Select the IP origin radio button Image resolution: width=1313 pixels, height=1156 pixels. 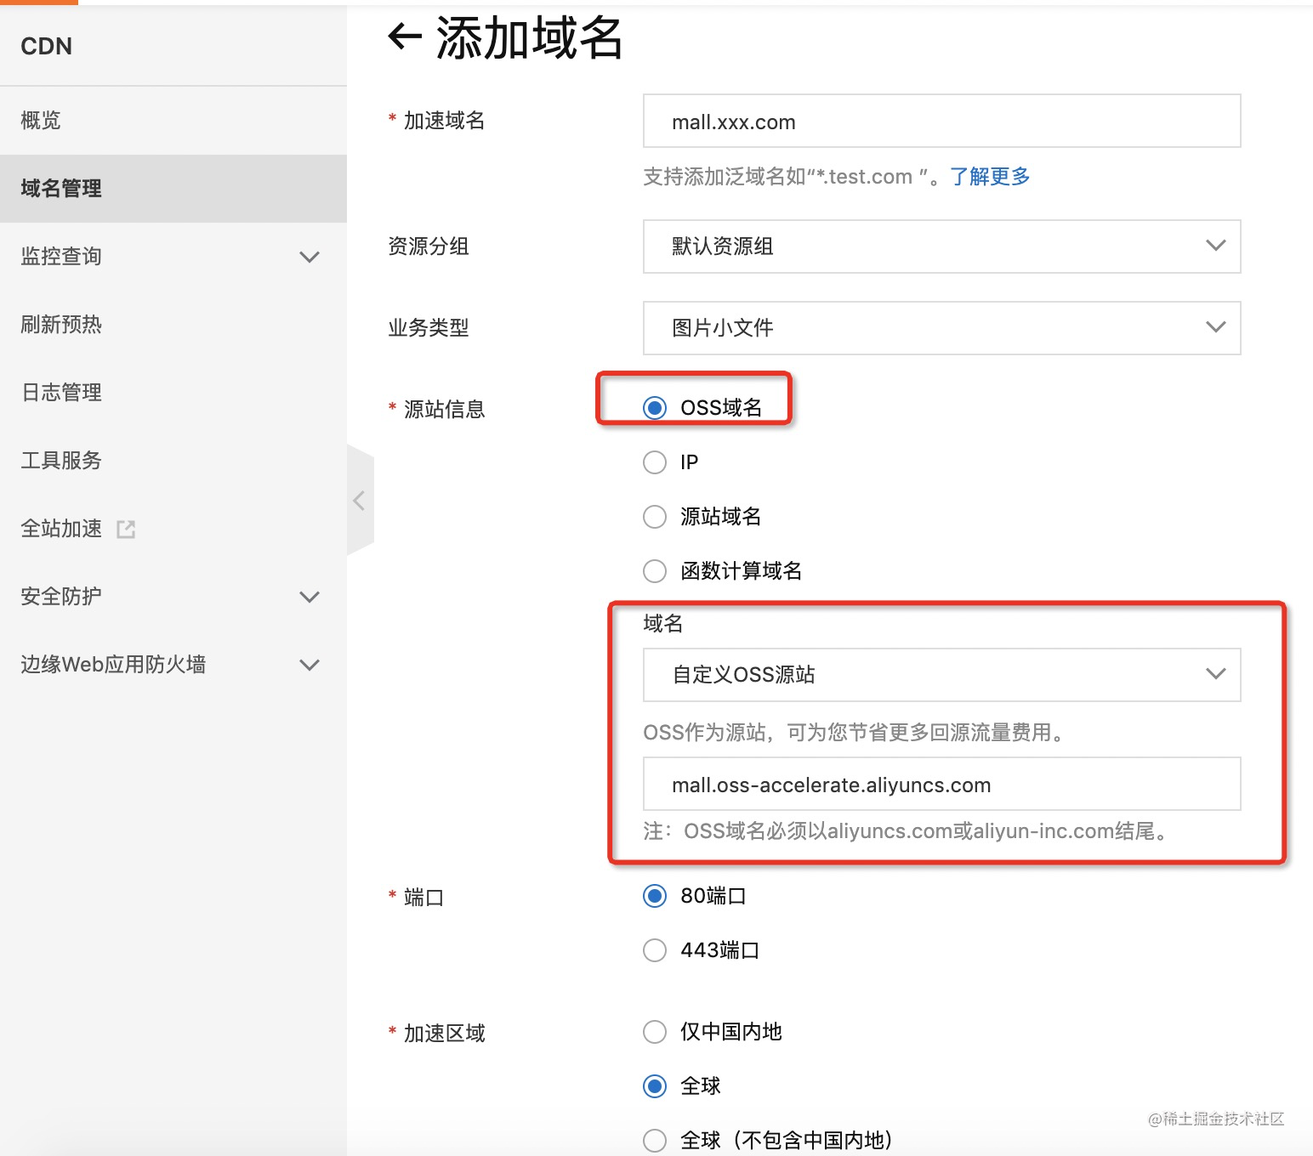click(654, 462)
